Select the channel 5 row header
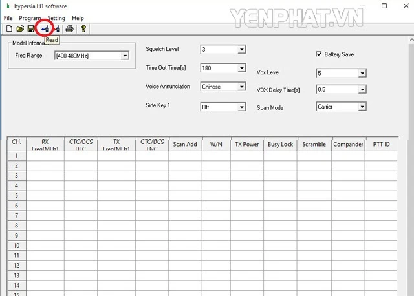414x296 pixels. point(16,196)
